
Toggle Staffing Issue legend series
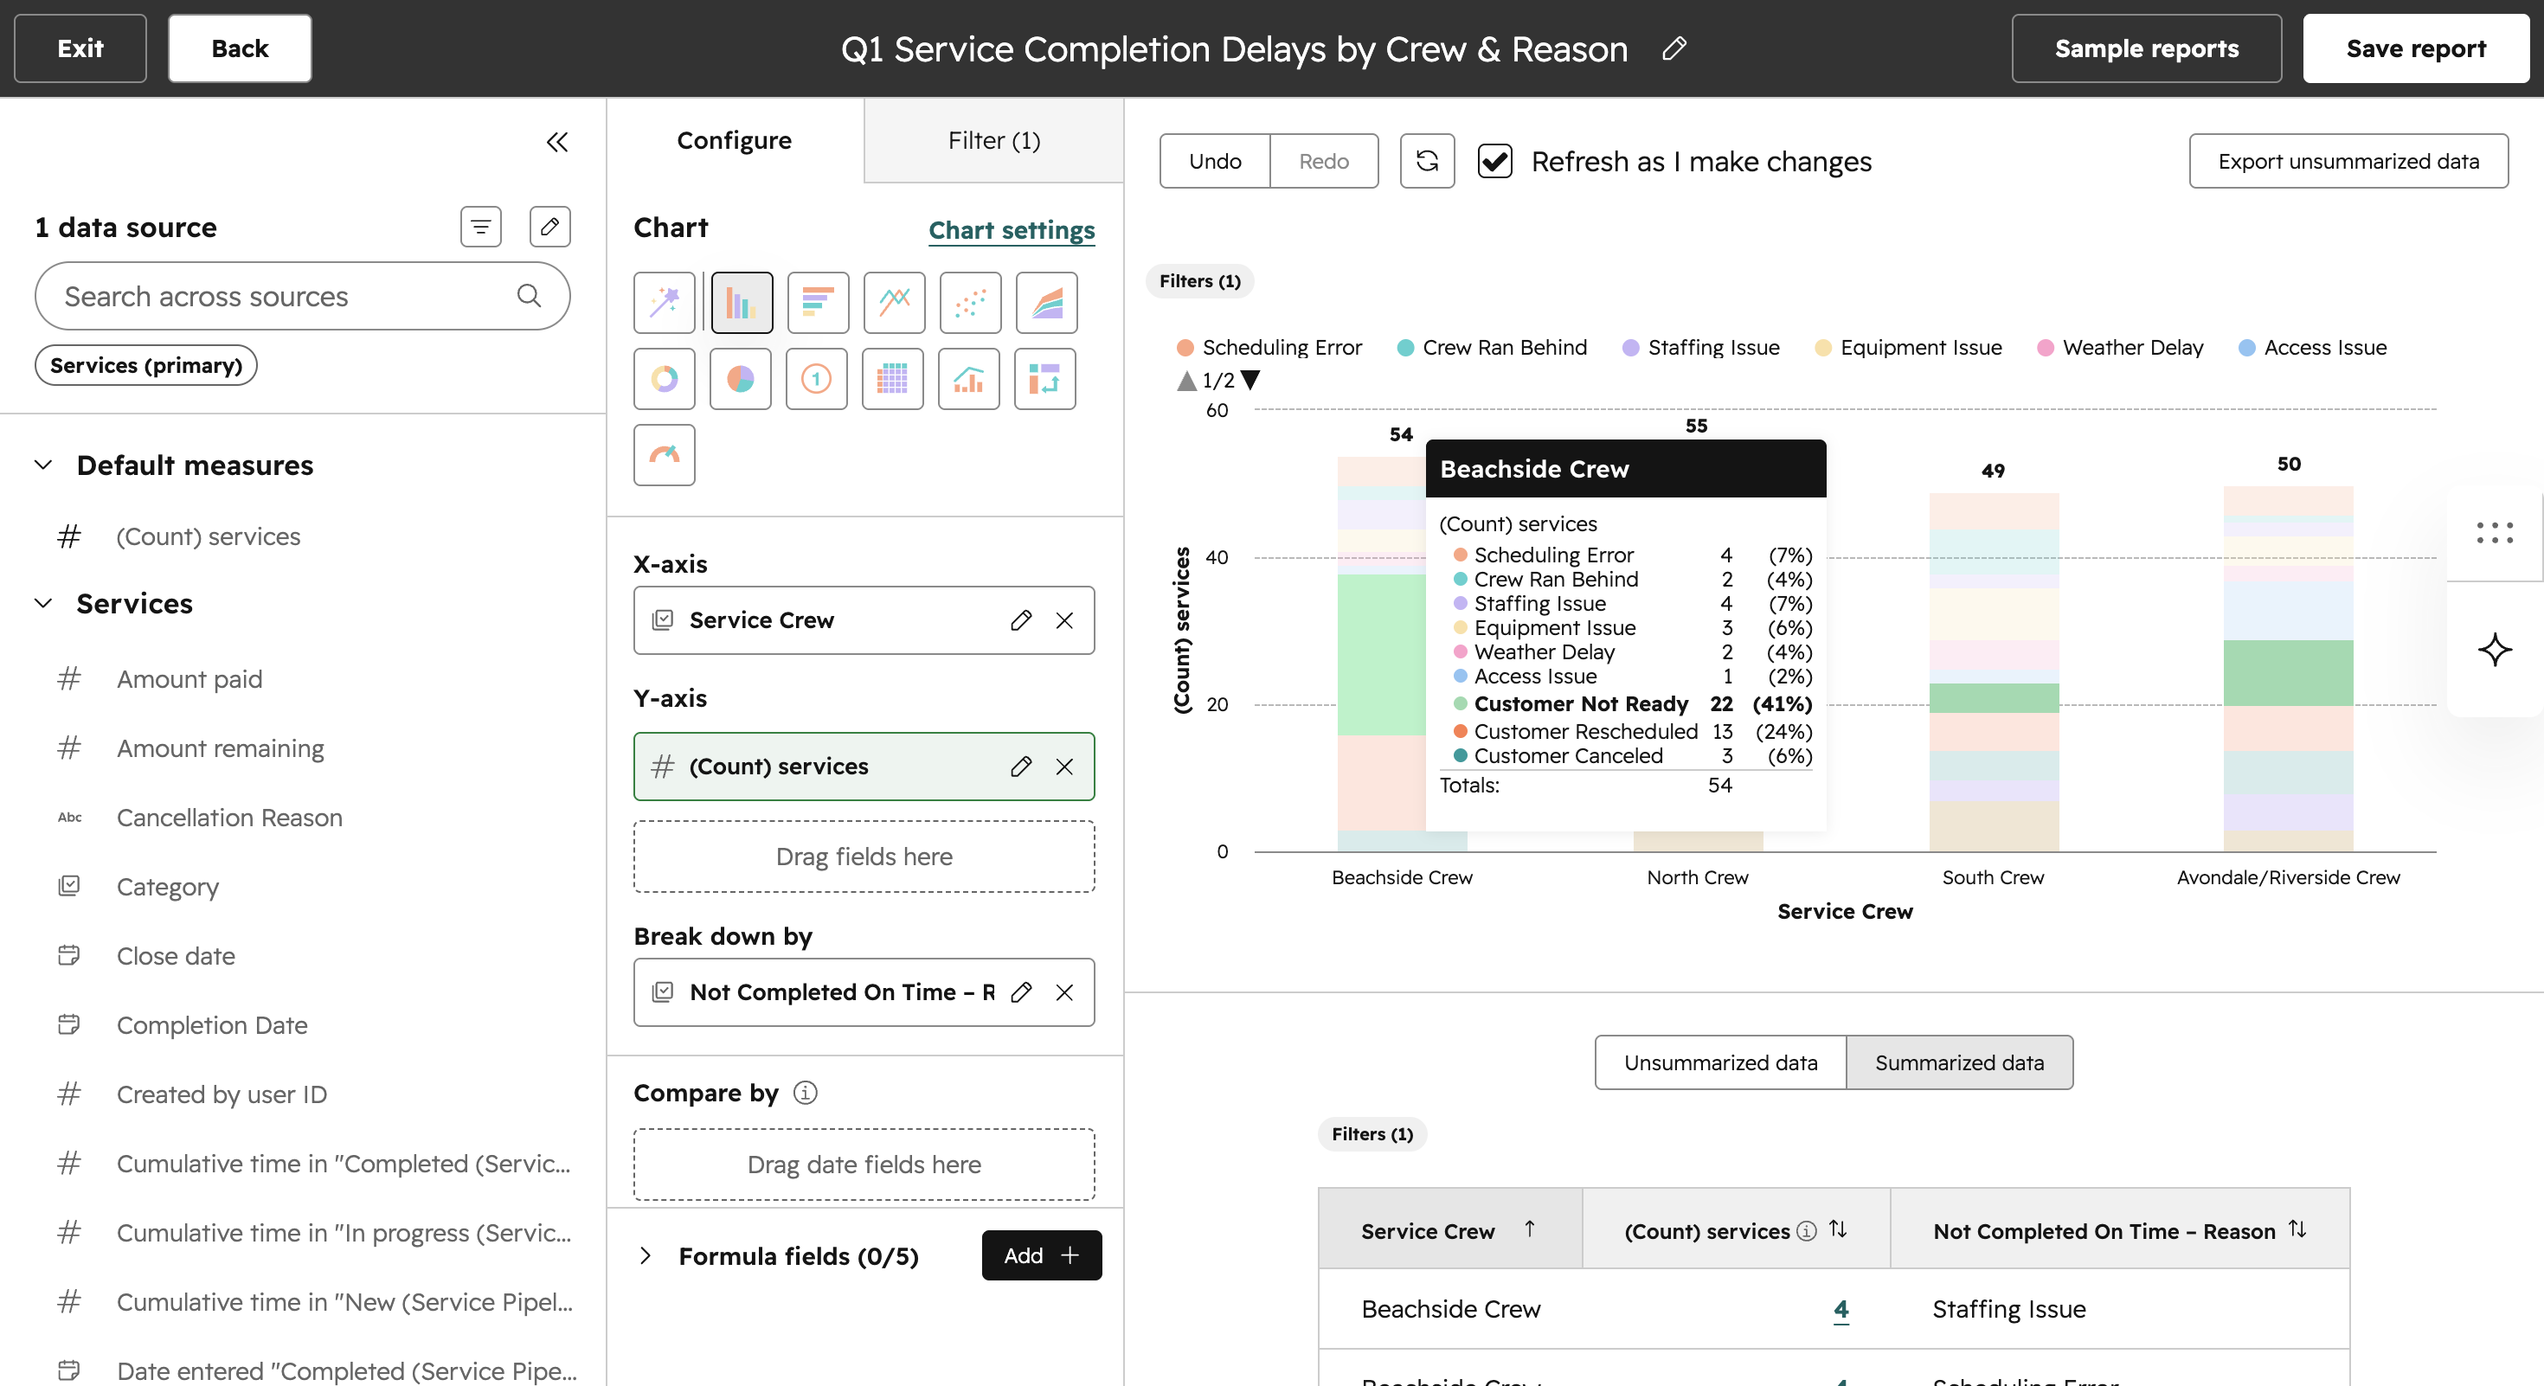[x=1700, y=348]
